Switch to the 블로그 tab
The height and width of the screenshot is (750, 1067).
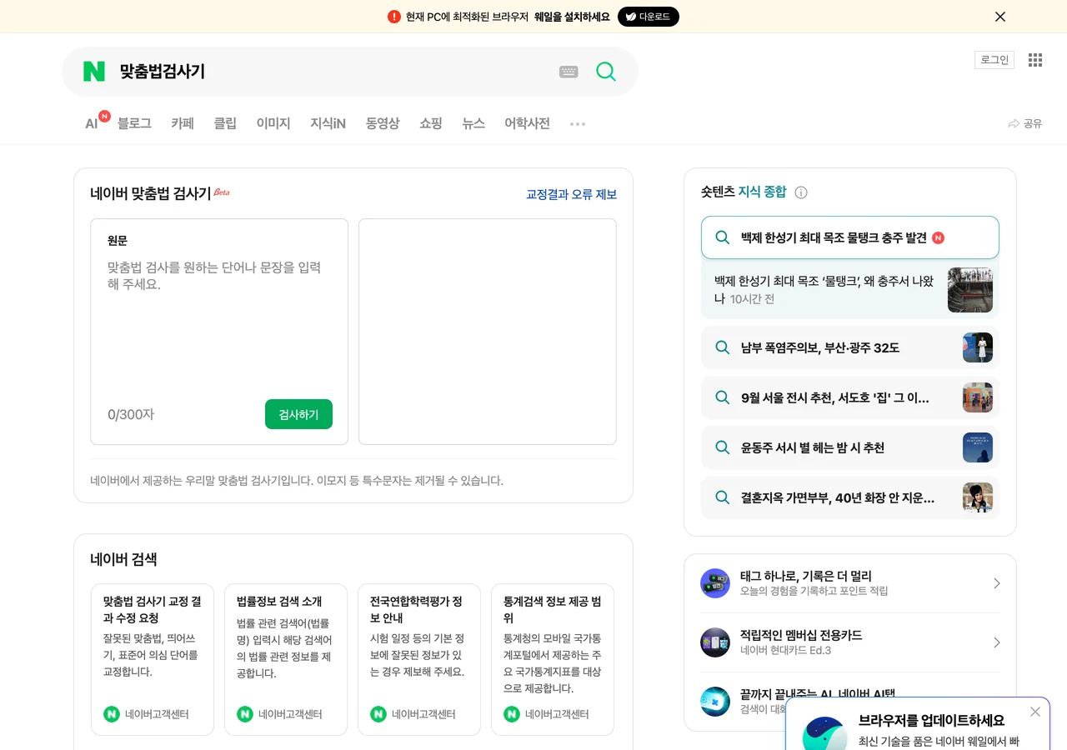[x=134, y=123]
